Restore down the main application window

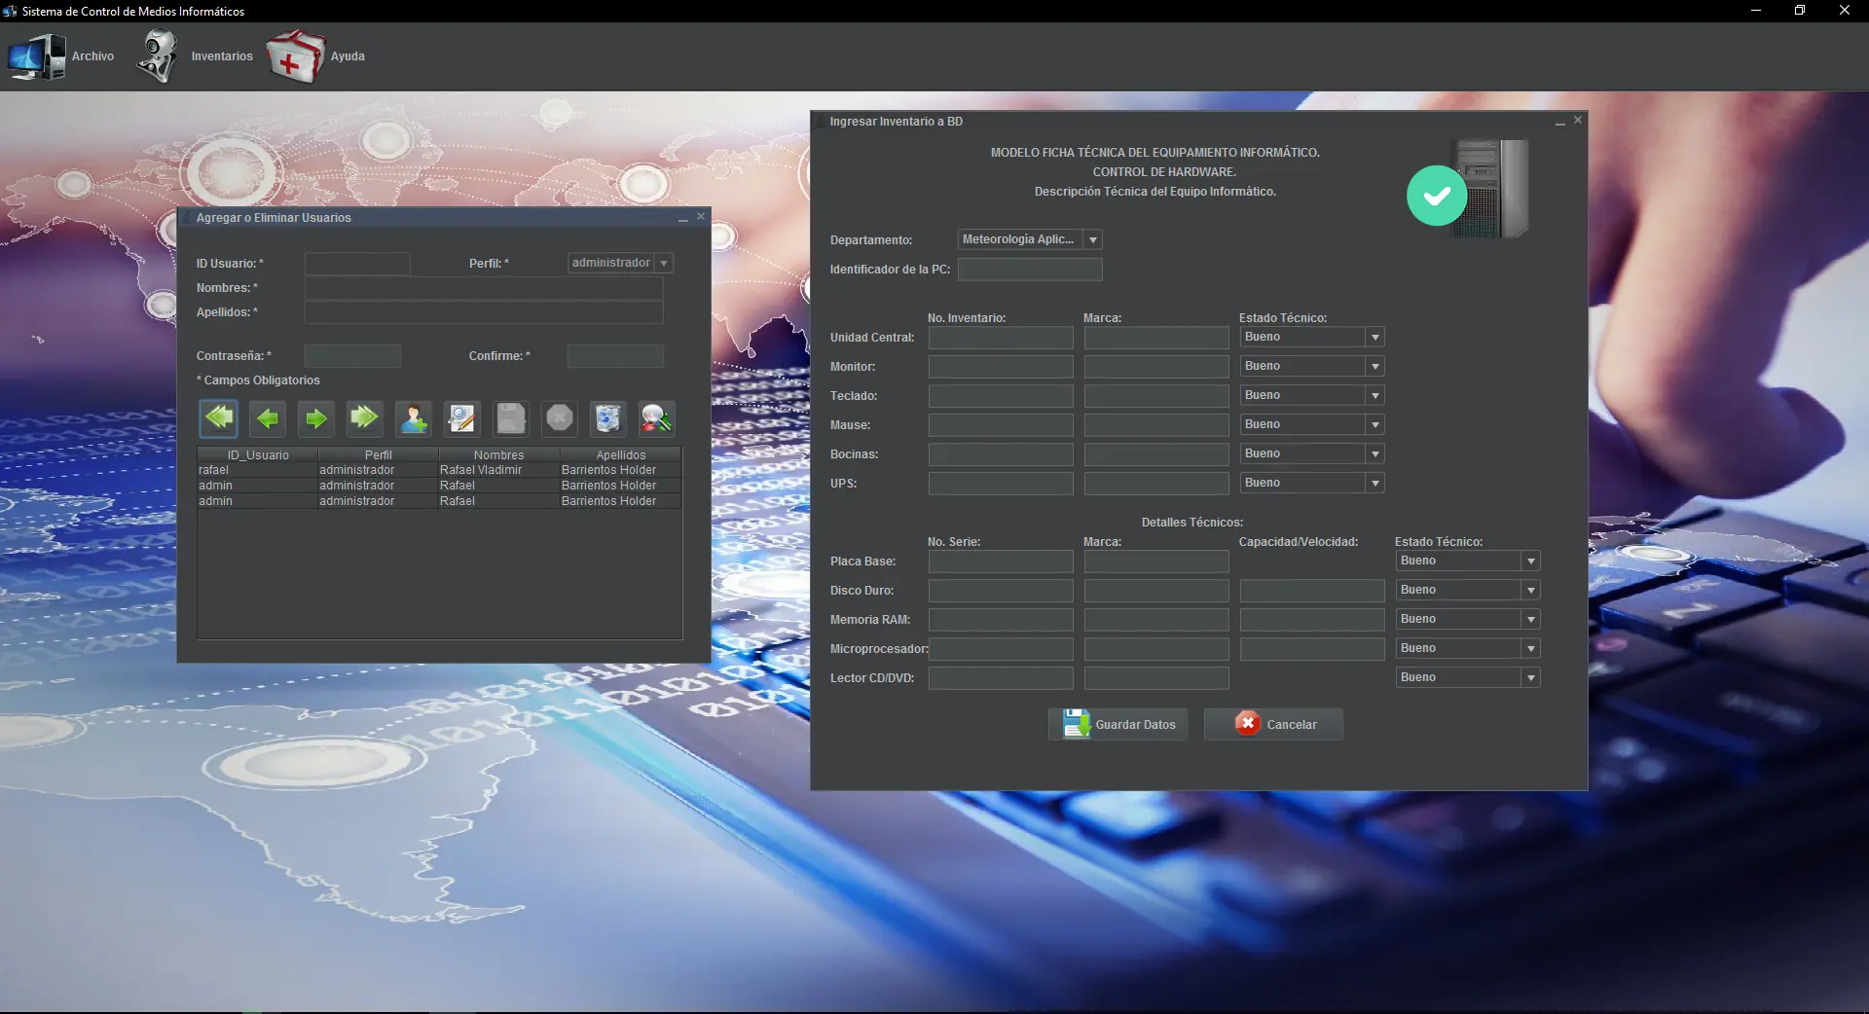(1800, 11)
